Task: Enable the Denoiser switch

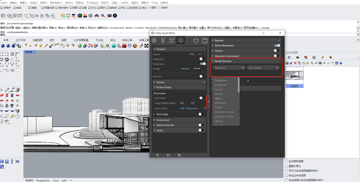Action: [202, 76]
